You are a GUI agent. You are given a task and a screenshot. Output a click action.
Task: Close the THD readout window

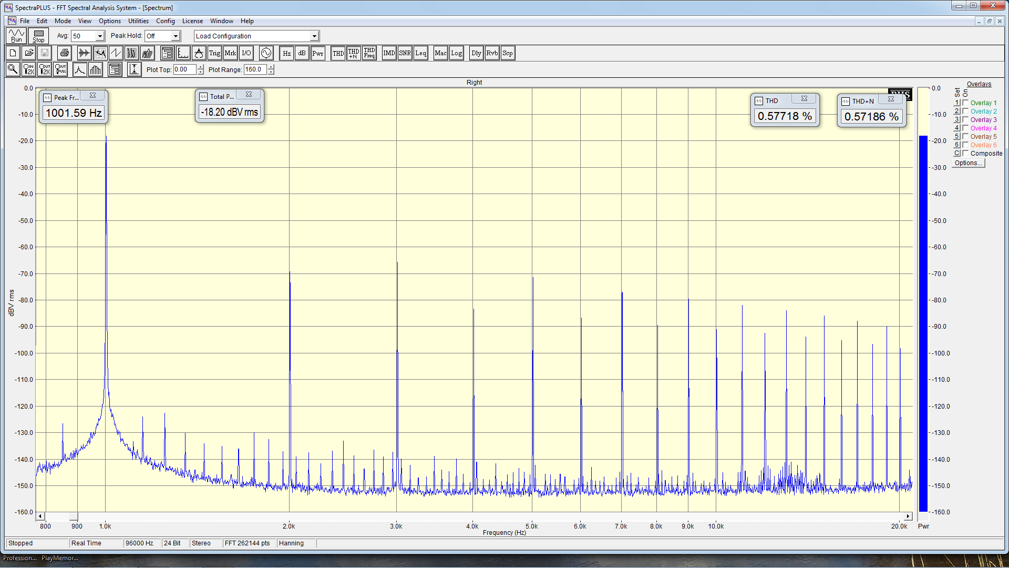point(804,99)
